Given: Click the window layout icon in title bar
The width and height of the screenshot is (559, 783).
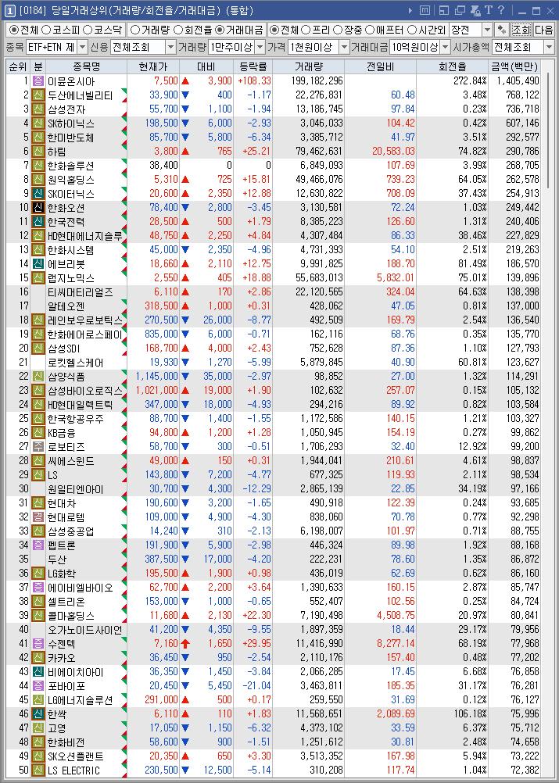Looking at the screenshot, I should click(x=443, y=10).
